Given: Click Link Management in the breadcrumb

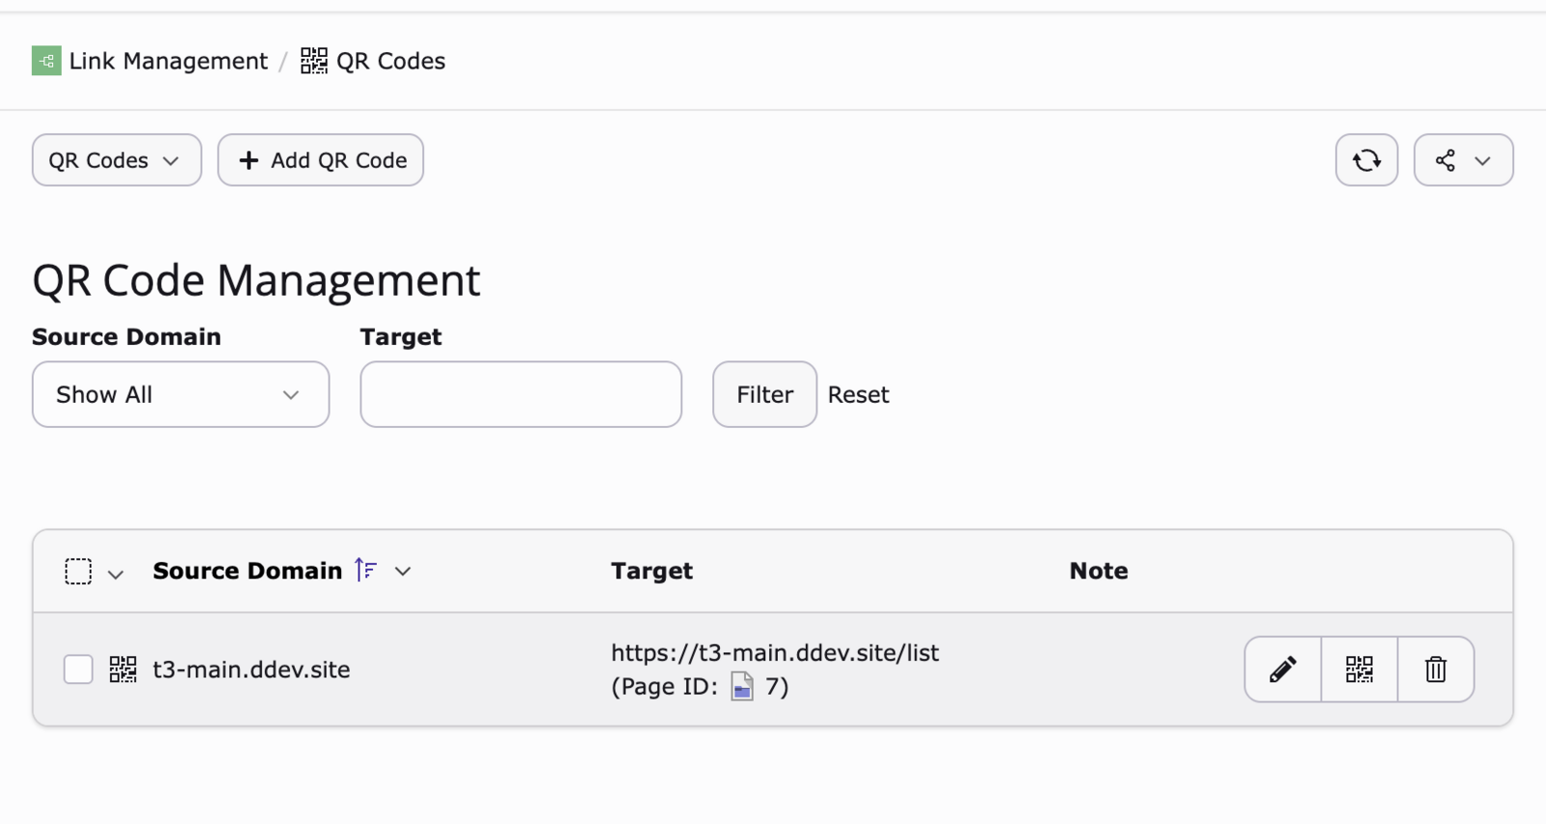Looking at the screenshot, I should (168, 61).
